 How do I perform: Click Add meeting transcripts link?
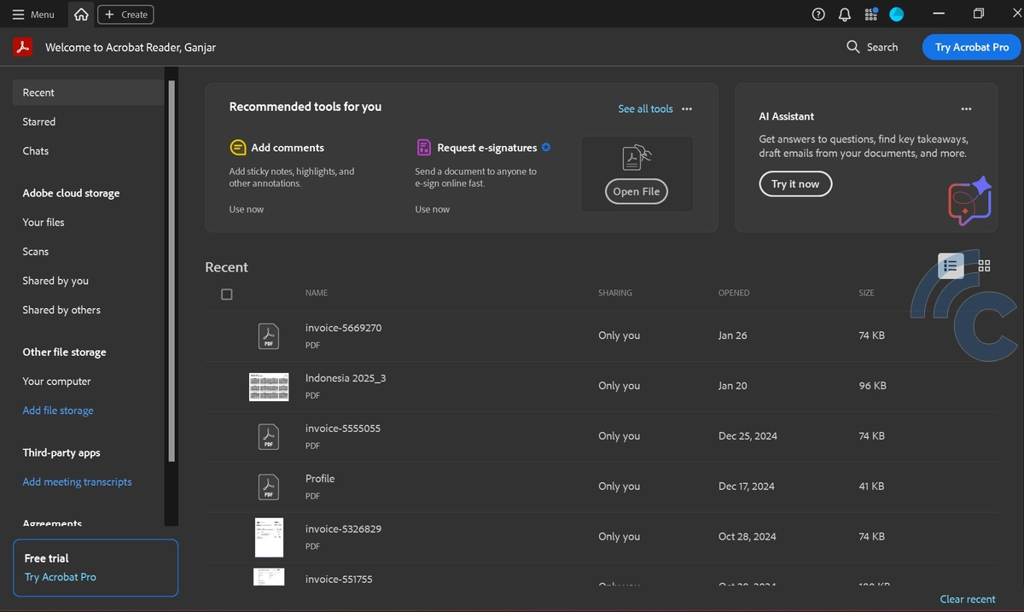[78, 482]
